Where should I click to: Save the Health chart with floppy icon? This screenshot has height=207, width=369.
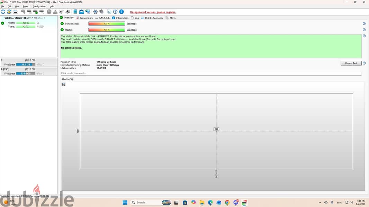pyautogui.click(x=64, y=85)
